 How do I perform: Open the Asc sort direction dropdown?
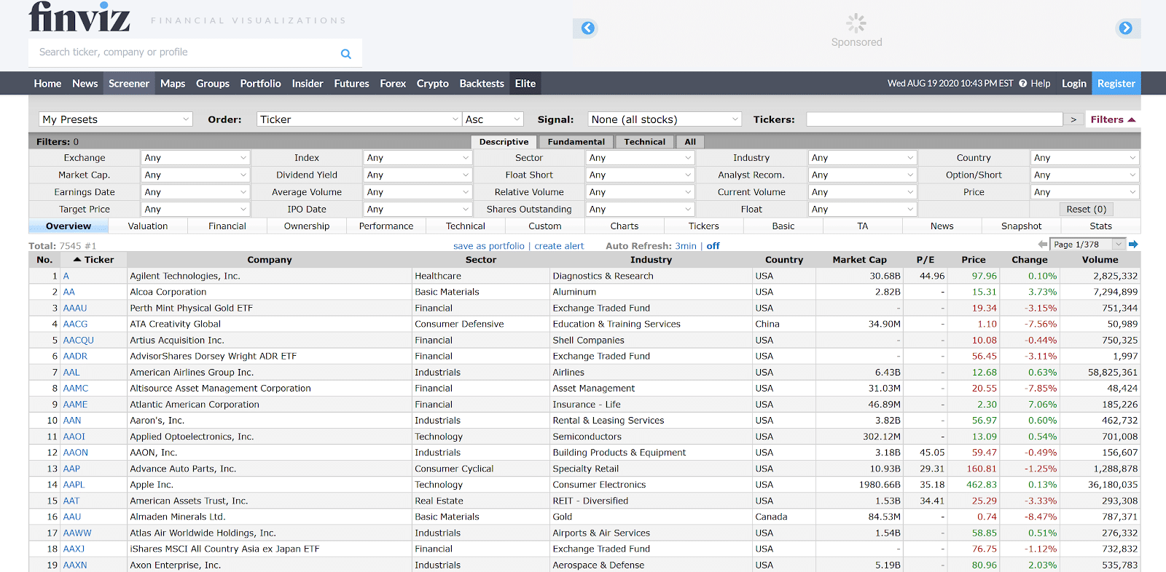(493, 119)
